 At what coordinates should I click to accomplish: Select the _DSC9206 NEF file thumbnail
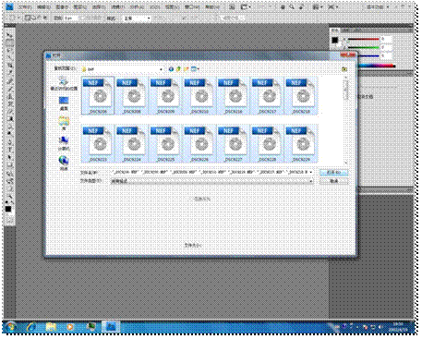98,96
